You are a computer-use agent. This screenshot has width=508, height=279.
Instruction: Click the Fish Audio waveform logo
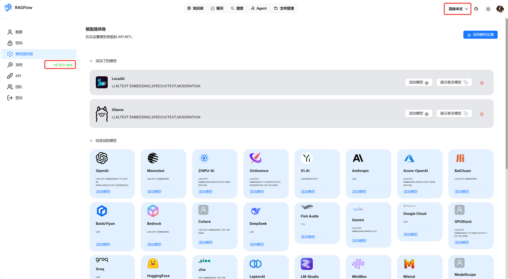[x=307, y=207]
